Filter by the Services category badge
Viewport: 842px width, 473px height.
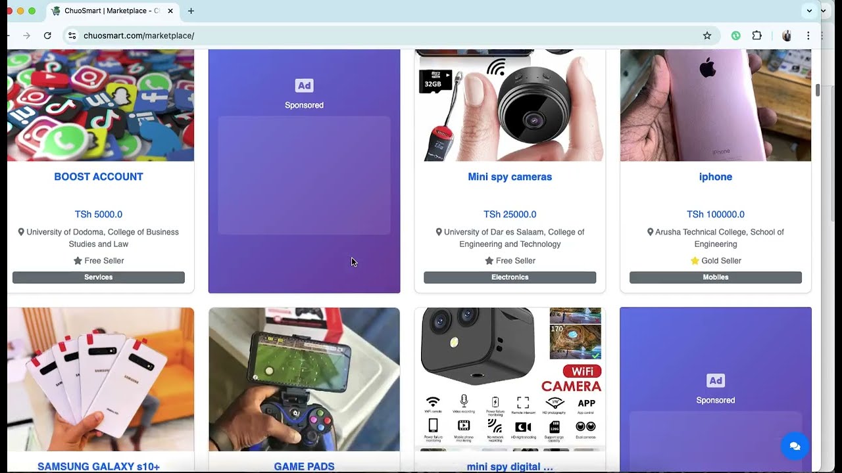[99, 277]
